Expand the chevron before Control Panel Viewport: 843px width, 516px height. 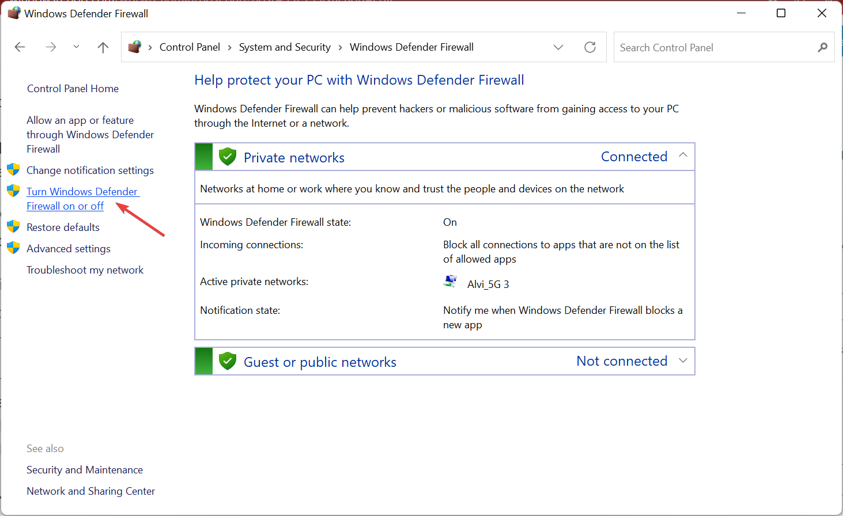pyautogui.click(x=150, y=47)
